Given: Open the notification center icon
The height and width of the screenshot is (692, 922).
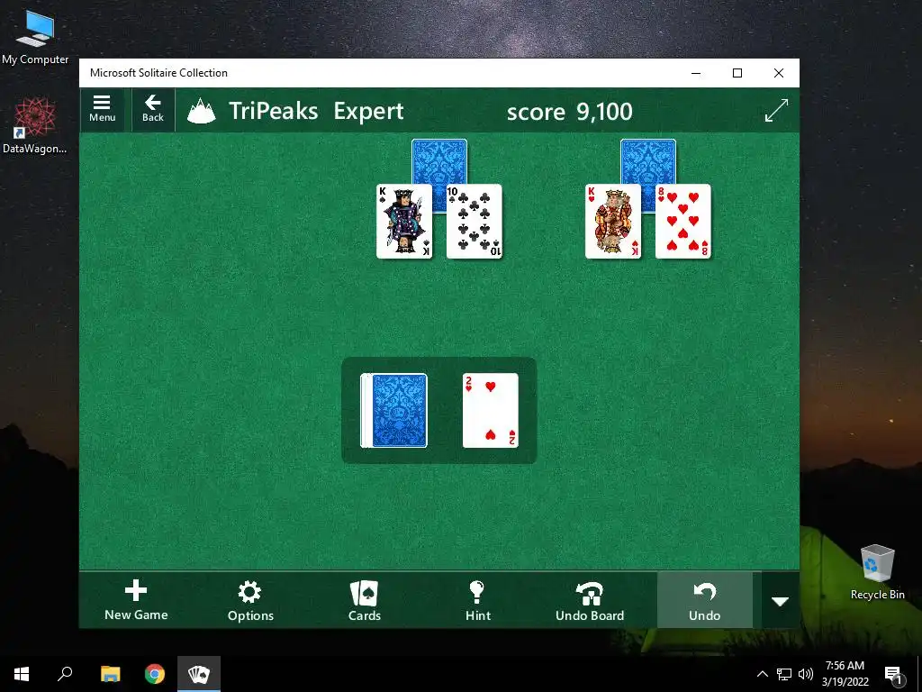Looking at the screenshot, I should pos(893,675).
